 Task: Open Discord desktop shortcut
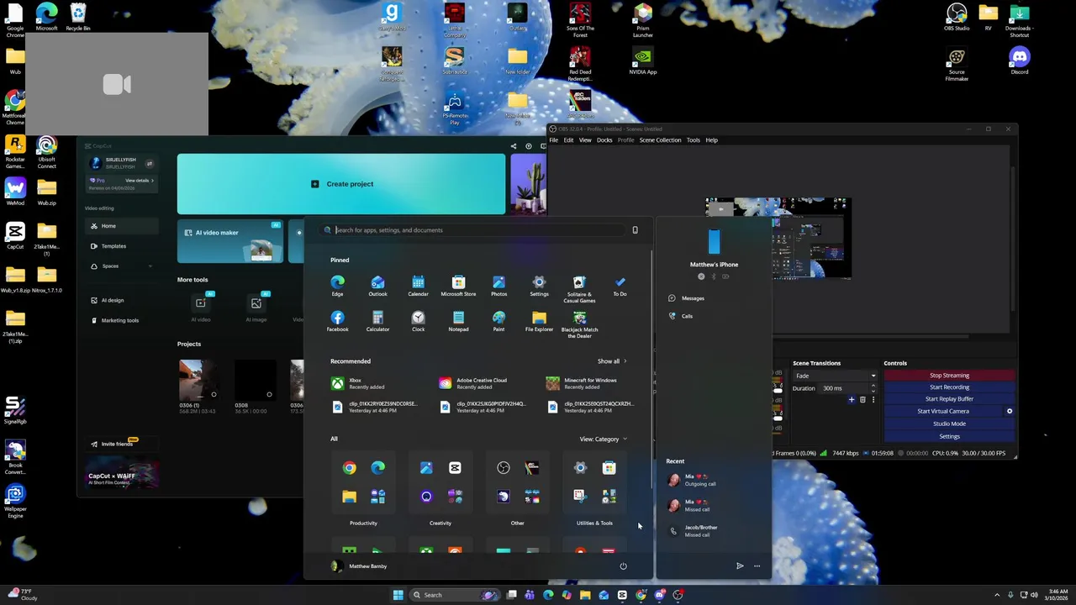pos(1020,60)
